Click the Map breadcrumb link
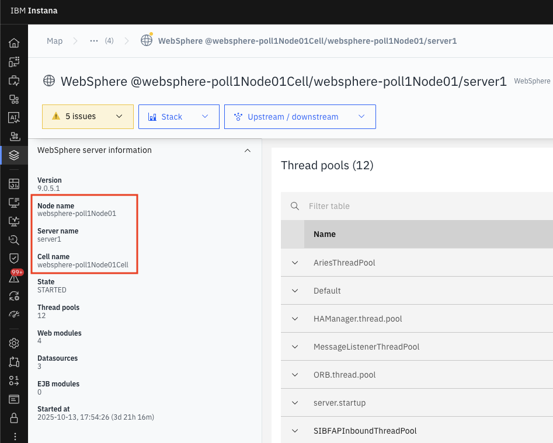This screenshot has width=553, height=443. click(55, 41)
